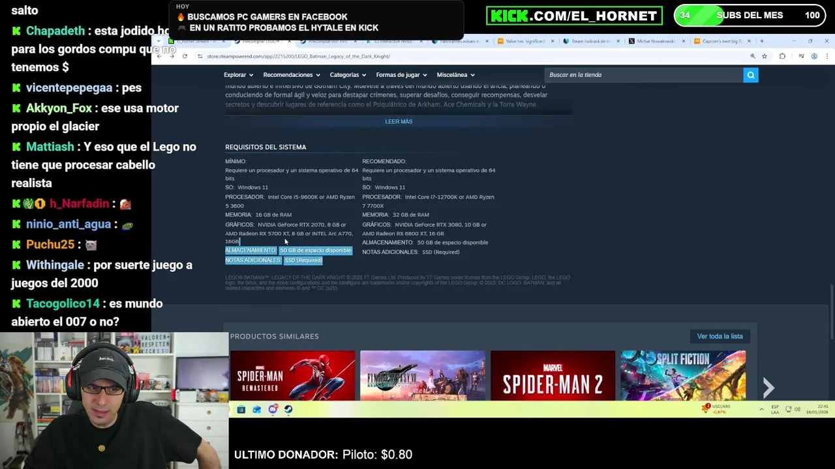Click the site info icon beside URL
Viewport: 835px width, 469px height.
click(x=200, y=57)
